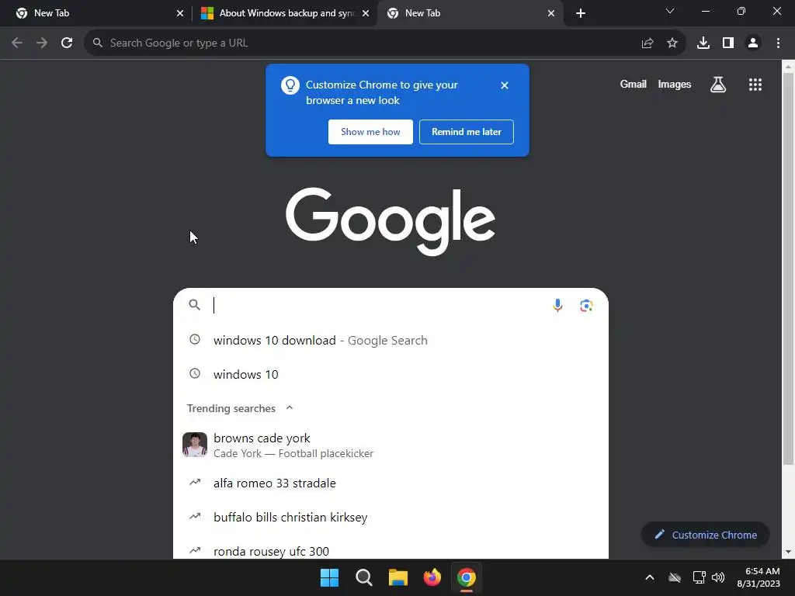Show hidden system tray icons
The width and height of the screenshot is (795, 596).
tap(650, 577)
